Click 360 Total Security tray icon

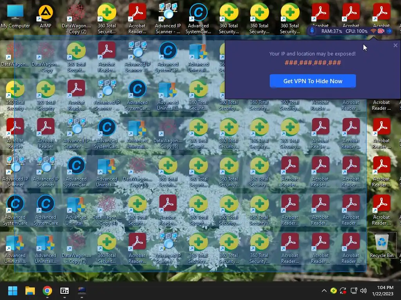(x=334, y=291)
